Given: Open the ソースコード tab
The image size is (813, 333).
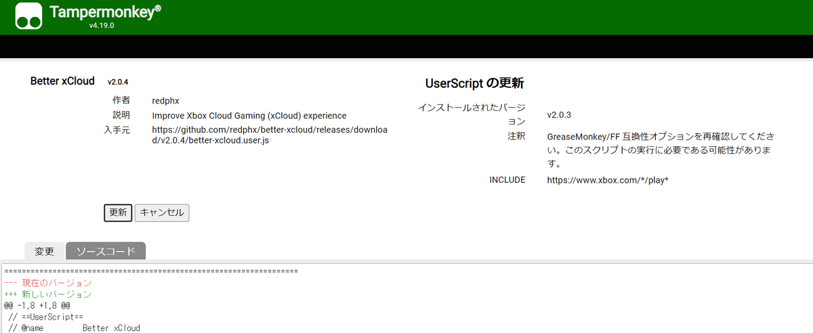Looking at the screenshot, I should point(106,250).
